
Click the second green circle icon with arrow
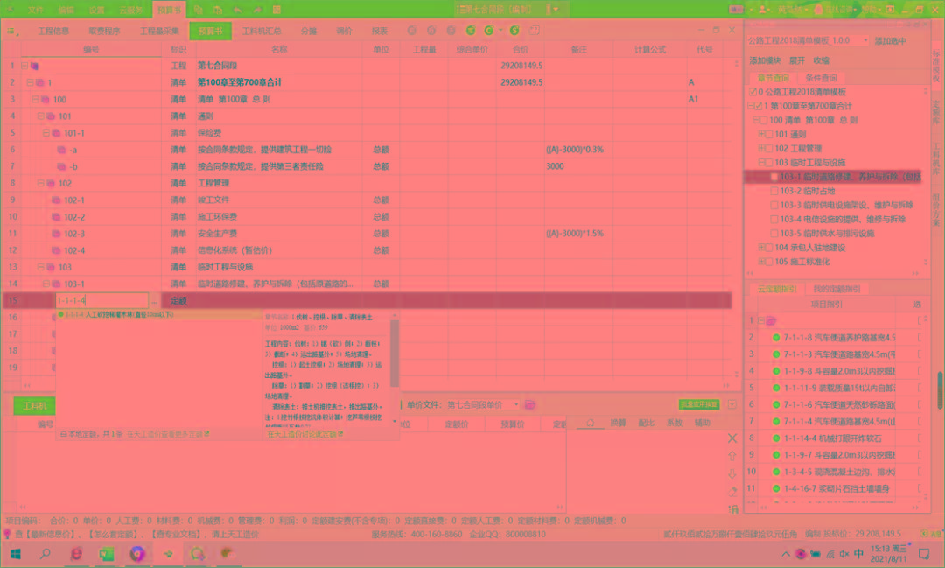click(x=489, y=30)
